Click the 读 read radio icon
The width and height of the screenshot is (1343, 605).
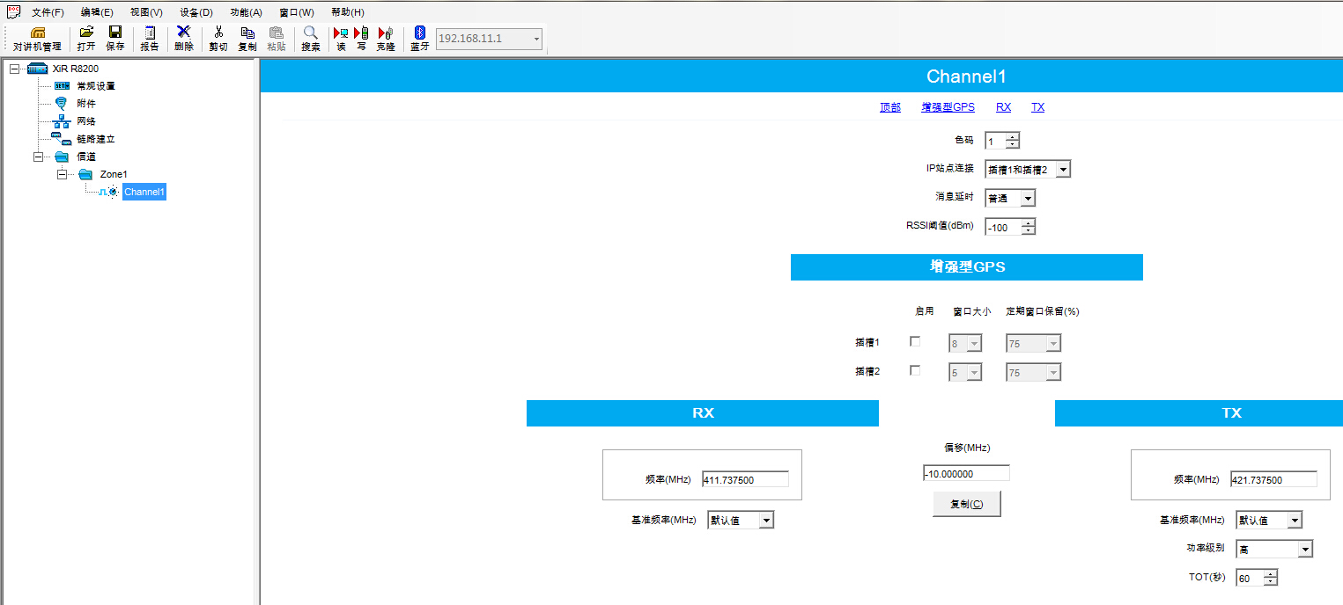coord(341,39)
